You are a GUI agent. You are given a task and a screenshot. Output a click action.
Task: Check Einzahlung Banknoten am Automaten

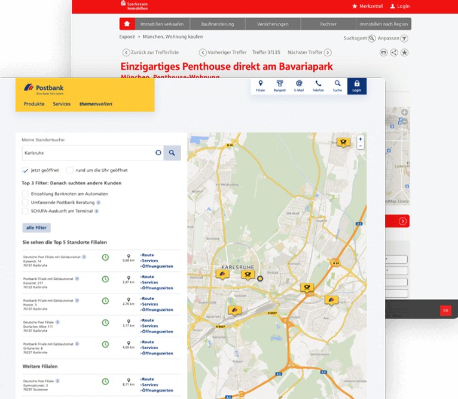[x=25, y=194]
